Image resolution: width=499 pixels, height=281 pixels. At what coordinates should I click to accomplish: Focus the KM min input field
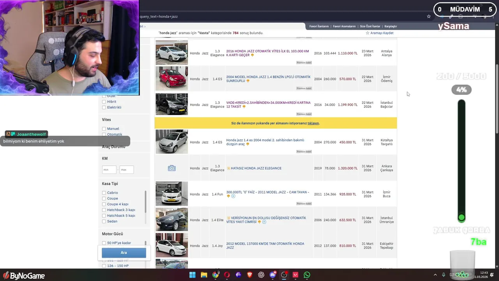tap(109, 170)
